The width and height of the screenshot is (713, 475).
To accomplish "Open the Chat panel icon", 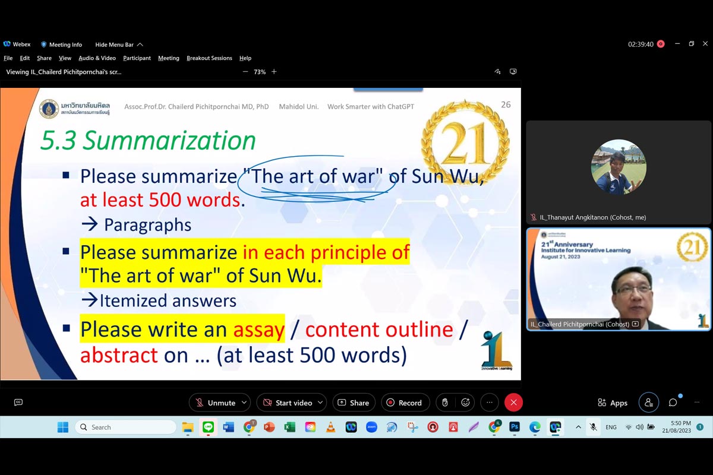I will pyautogui.click(x=673, y=403).
